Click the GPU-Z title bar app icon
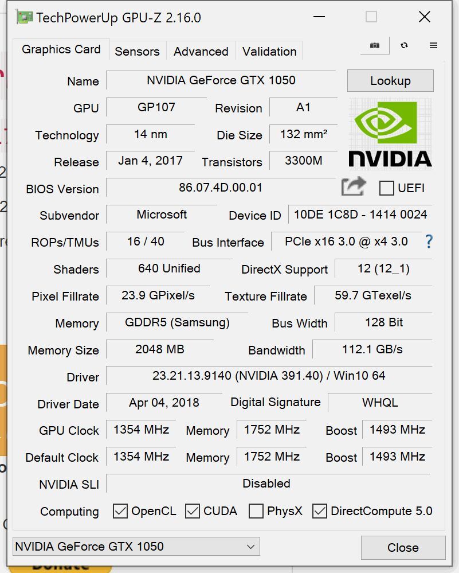 [24, 17]
